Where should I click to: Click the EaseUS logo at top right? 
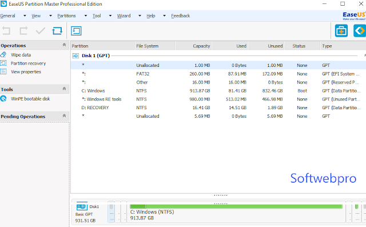pyautogui.click(x=354, y=16)
